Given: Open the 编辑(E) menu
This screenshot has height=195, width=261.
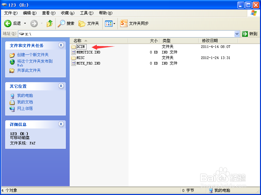Looking at the screenshot, I should pos(30,13).
